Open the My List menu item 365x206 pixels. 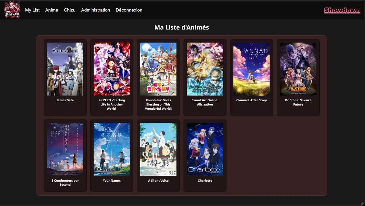pyautogui.click(x=32, y=10)
